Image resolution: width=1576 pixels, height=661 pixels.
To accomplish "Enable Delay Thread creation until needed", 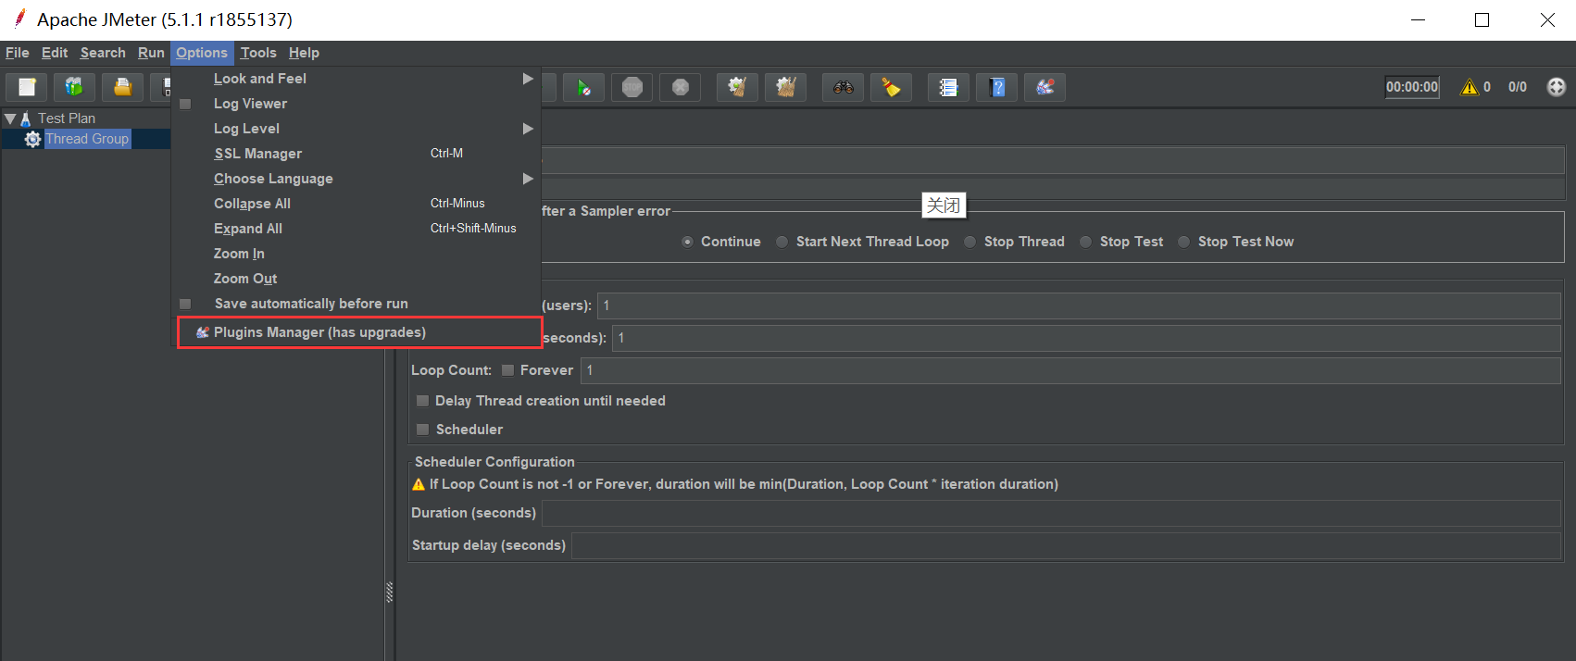I will tap(422, 401).
